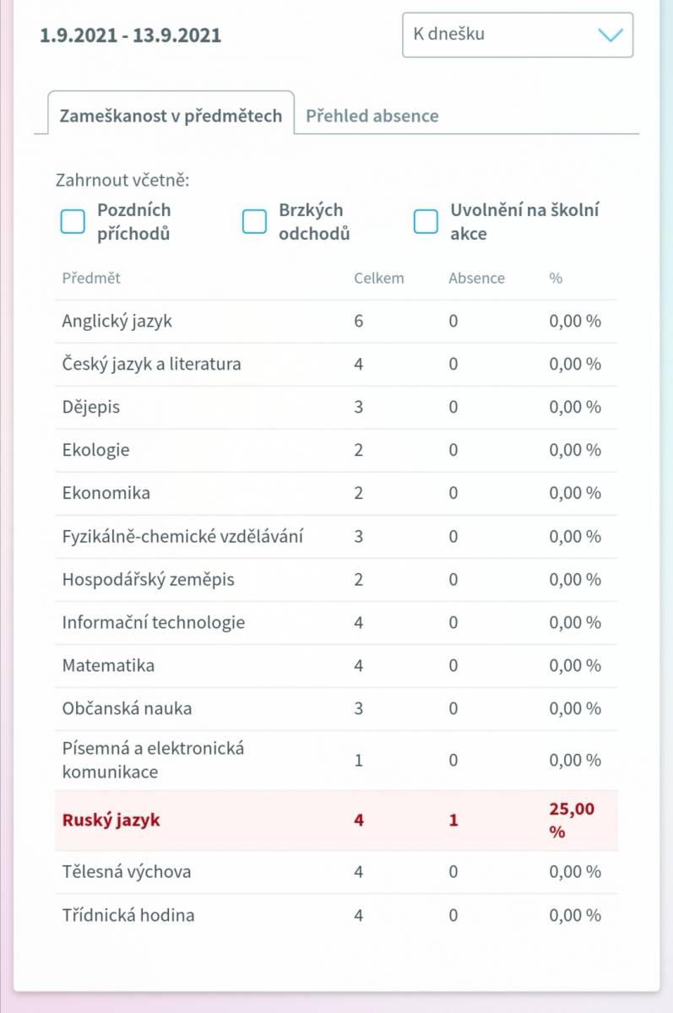Check Uvolnění na školní akce option

pyautogui.click(x=426, y=222)
